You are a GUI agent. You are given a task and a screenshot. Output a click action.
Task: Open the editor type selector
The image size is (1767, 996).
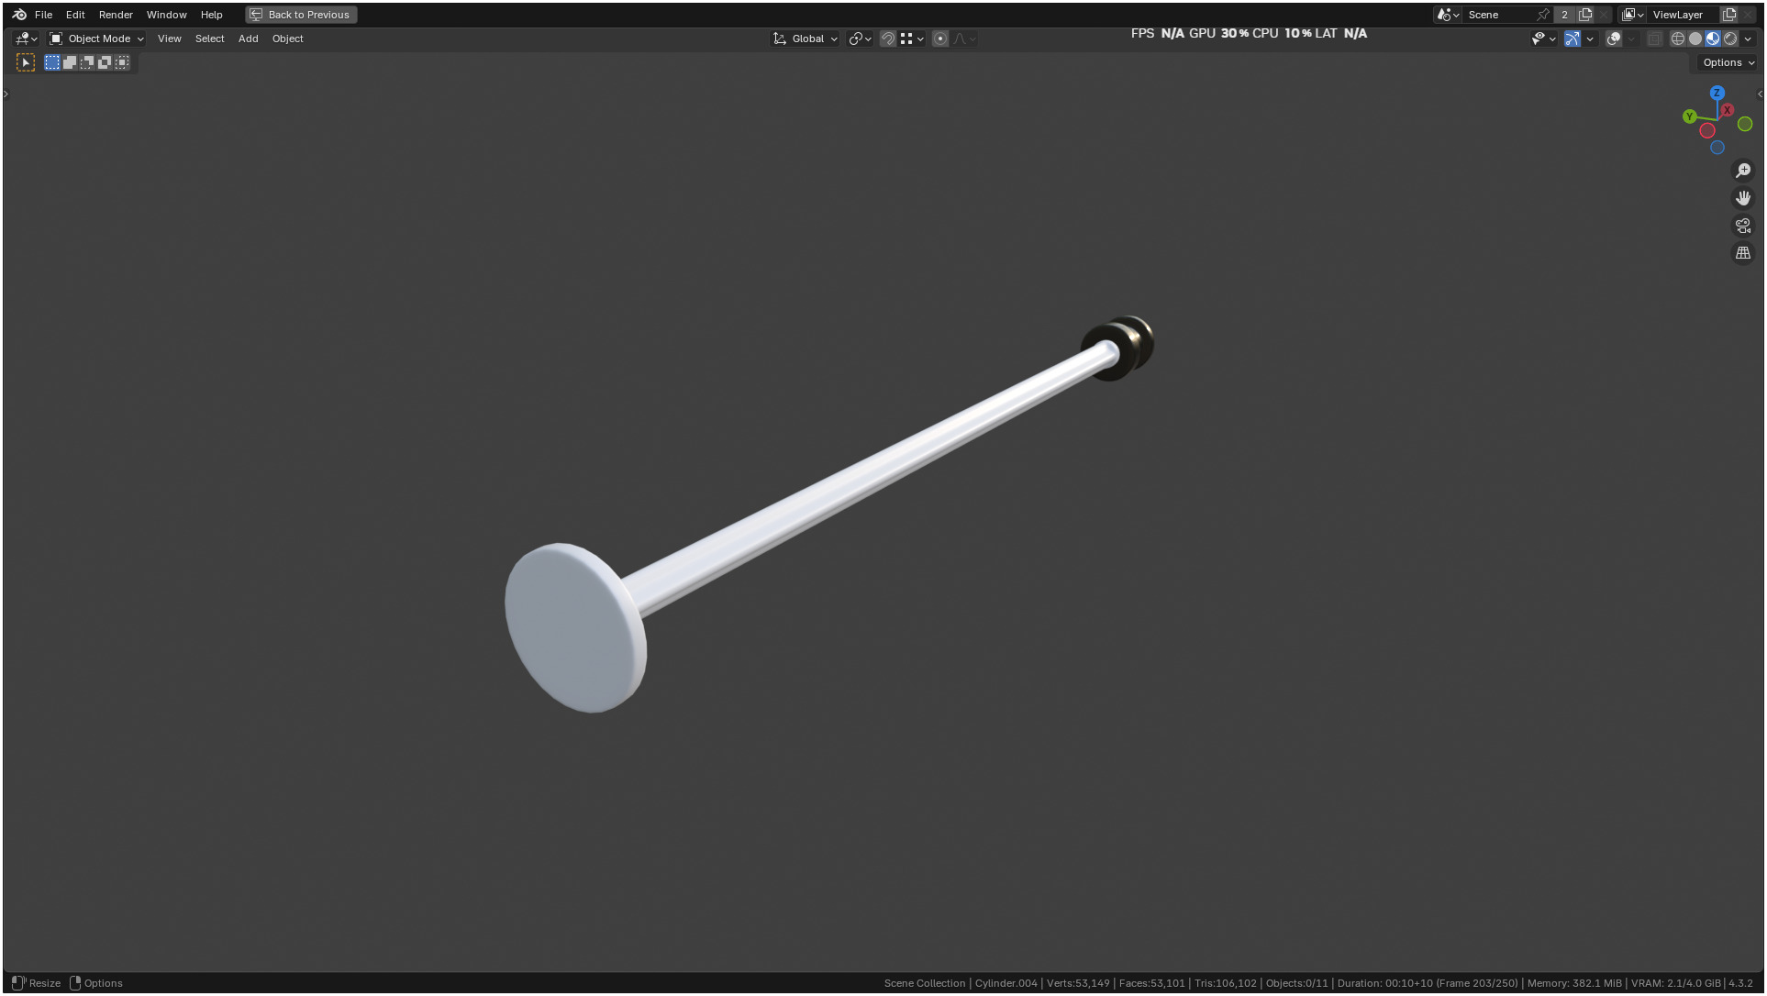(x=26, y=39)
